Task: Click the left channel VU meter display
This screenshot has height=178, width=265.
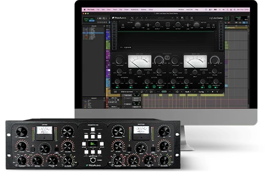Action: tap(140, 62)
